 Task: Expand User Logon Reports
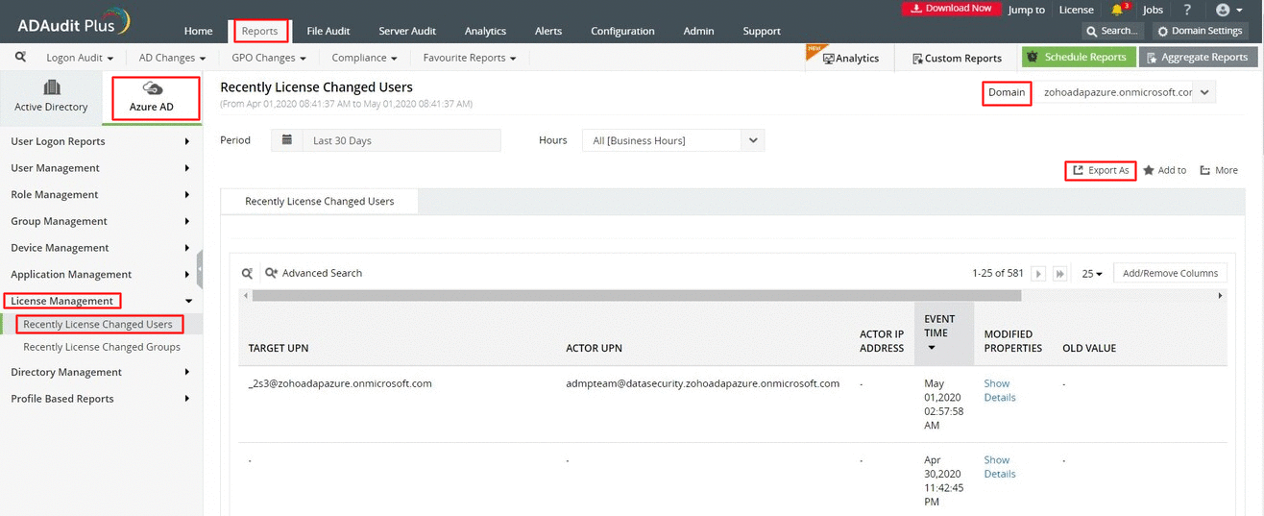point(101,141)
